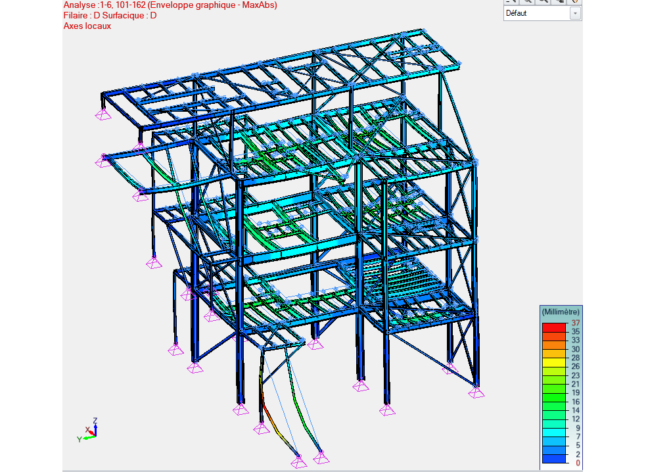Click the Analyse envelope title text

(x=170, y=5)
